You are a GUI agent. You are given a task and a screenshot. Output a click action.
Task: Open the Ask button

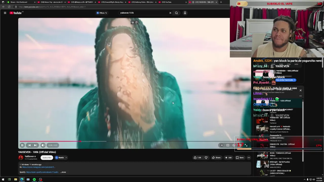pyautogui.click(x=228, y=157)
